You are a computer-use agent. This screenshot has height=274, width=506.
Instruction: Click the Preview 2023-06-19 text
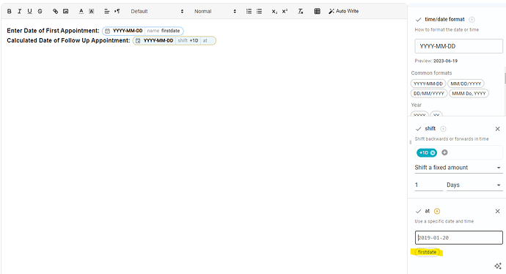(436, 61)
